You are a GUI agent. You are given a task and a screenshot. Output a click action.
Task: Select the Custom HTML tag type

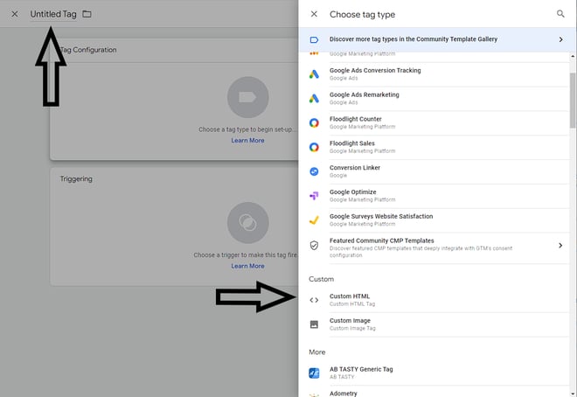434,300
